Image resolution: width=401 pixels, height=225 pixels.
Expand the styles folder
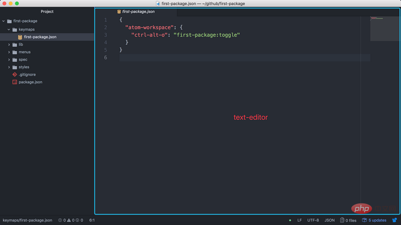[x=9, y=67]
